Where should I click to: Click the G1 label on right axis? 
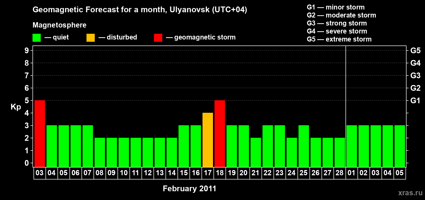(415, 100)
